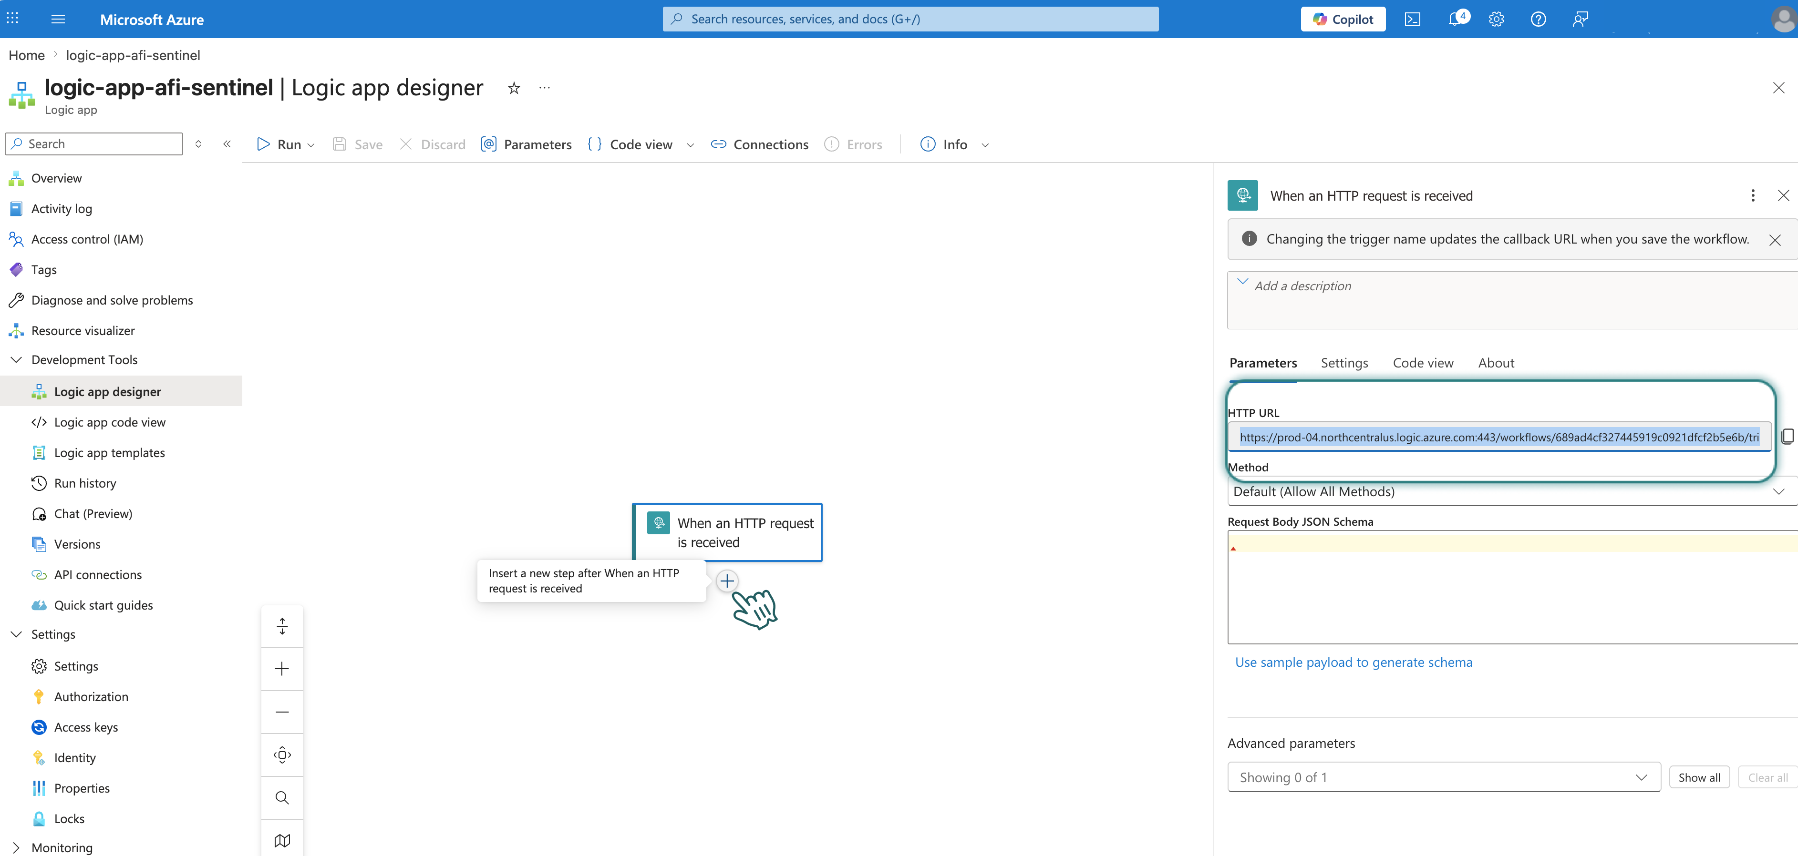The height and width of the screenshot is (856, 1798).
Task: Open the ellipsis menu beside the title
Action: (x=545, y=88)
